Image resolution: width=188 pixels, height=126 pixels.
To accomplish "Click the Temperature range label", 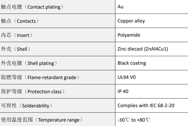I will click(x=42, y=120).
